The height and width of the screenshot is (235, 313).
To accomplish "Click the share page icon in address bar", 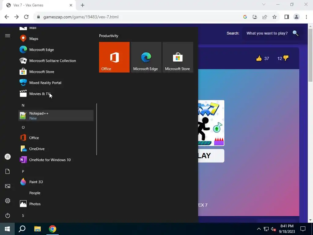I will click(265, 17).
